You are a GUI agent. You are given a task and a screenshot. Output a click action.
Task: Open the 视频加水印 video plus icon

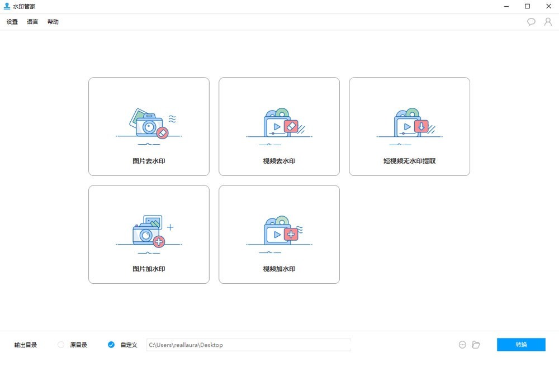[x=279, y=232]
